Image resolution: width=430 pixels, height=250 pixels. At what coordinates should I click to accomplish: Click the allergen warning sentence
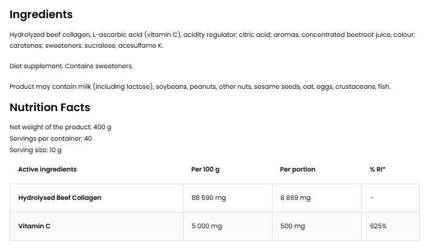tap(200, 86)
